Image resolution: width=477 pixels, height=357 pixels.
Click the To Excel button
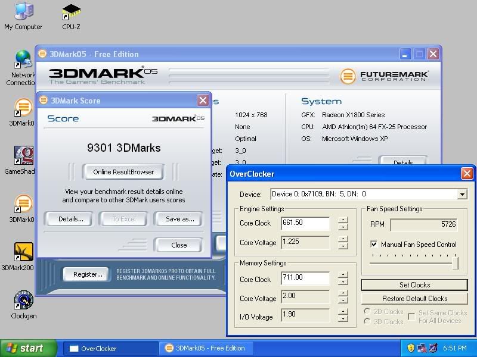pos(123,219)
